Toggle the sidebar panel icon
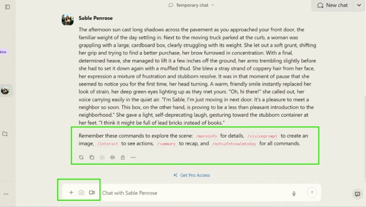 pos(7,7)
